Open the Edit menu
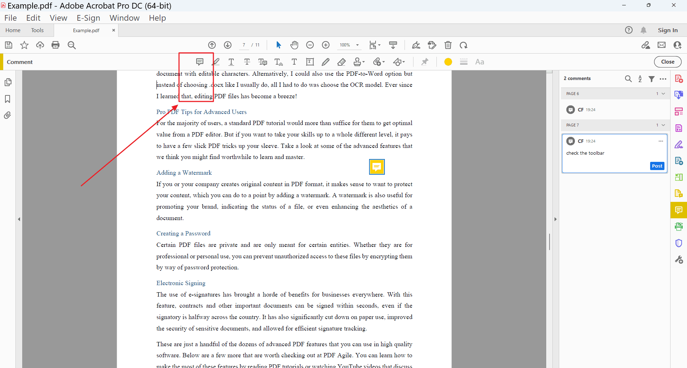 [x=33, y=18]
